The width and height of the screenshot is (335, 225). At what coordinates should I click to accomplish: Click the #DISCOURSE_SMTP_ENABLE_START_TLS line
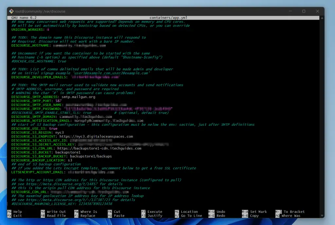point(90,113)
